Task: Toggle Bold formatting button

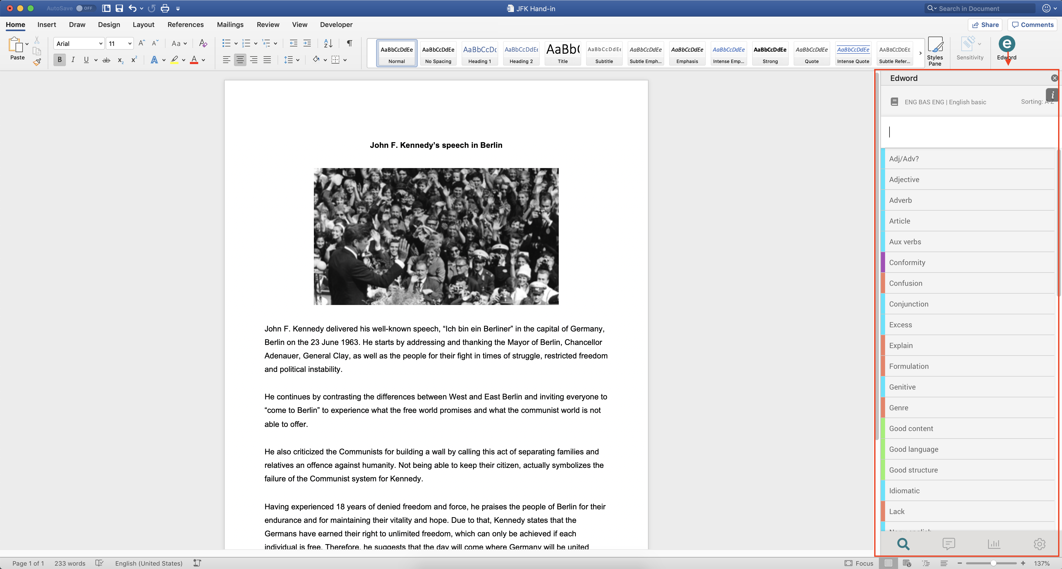Action: pyautogui.click(x=59, y=60)
